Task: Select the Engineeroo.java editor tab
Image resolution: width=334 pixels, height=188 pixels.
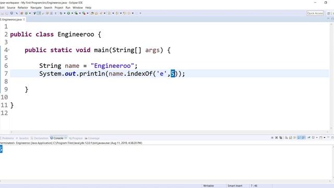Action: [x=12, y=19]
